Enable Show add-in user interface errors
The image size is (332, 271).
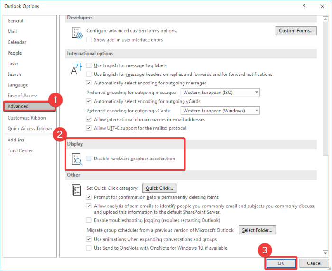[89, 40]
